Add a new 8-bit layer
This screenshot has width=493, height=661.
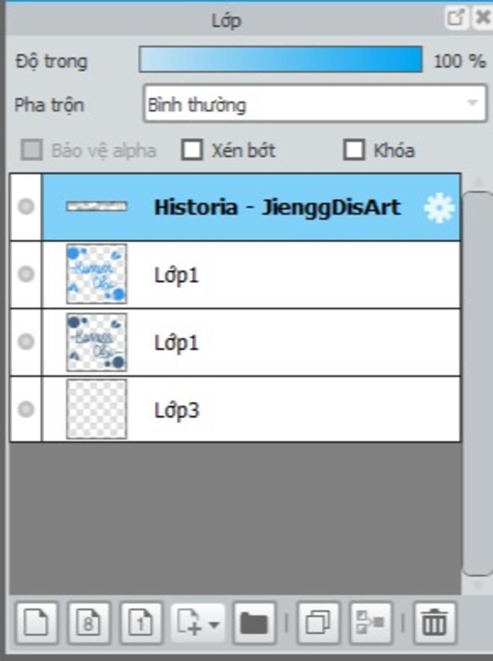click(89, 623)
